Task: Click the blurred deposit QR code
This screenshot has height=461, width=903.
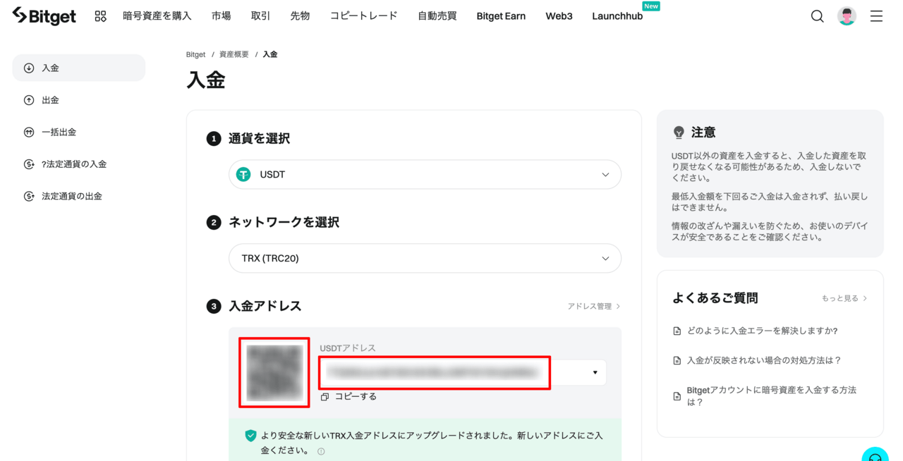Action: pyautogui.click(x=274, y=372)
